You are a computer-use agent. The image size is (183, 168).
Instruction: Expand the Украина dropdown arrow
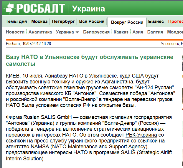[77, 32]
